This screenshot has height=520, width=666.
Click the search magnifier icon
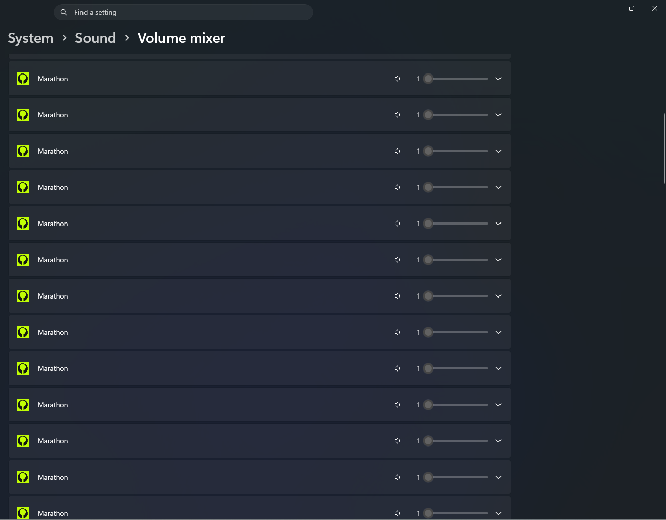64,12
